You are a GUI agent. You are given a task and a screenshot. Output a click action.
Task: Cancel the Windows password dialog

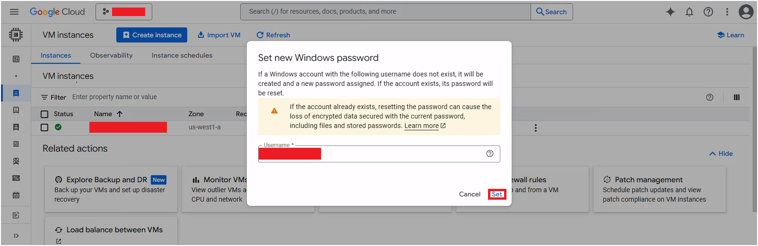470,194
